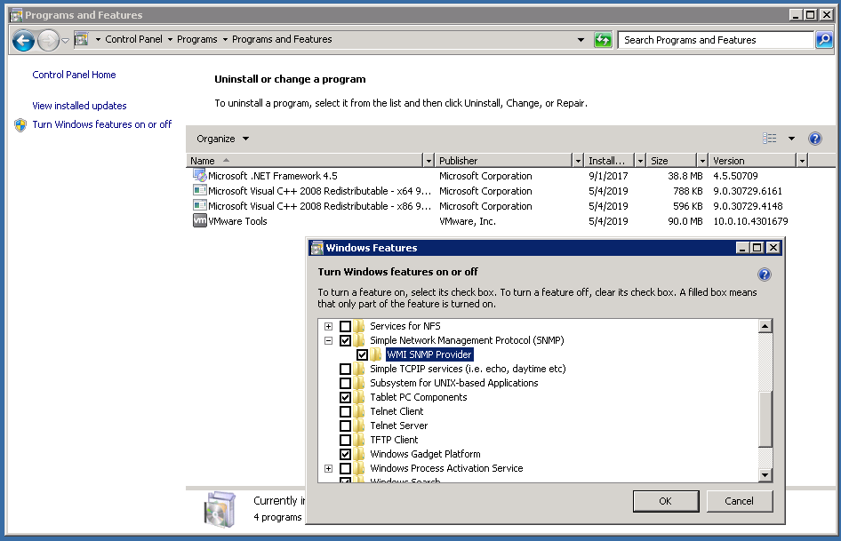Sort by the Publisher column header
Screen dimensions: 841x541
coord(503,161)
